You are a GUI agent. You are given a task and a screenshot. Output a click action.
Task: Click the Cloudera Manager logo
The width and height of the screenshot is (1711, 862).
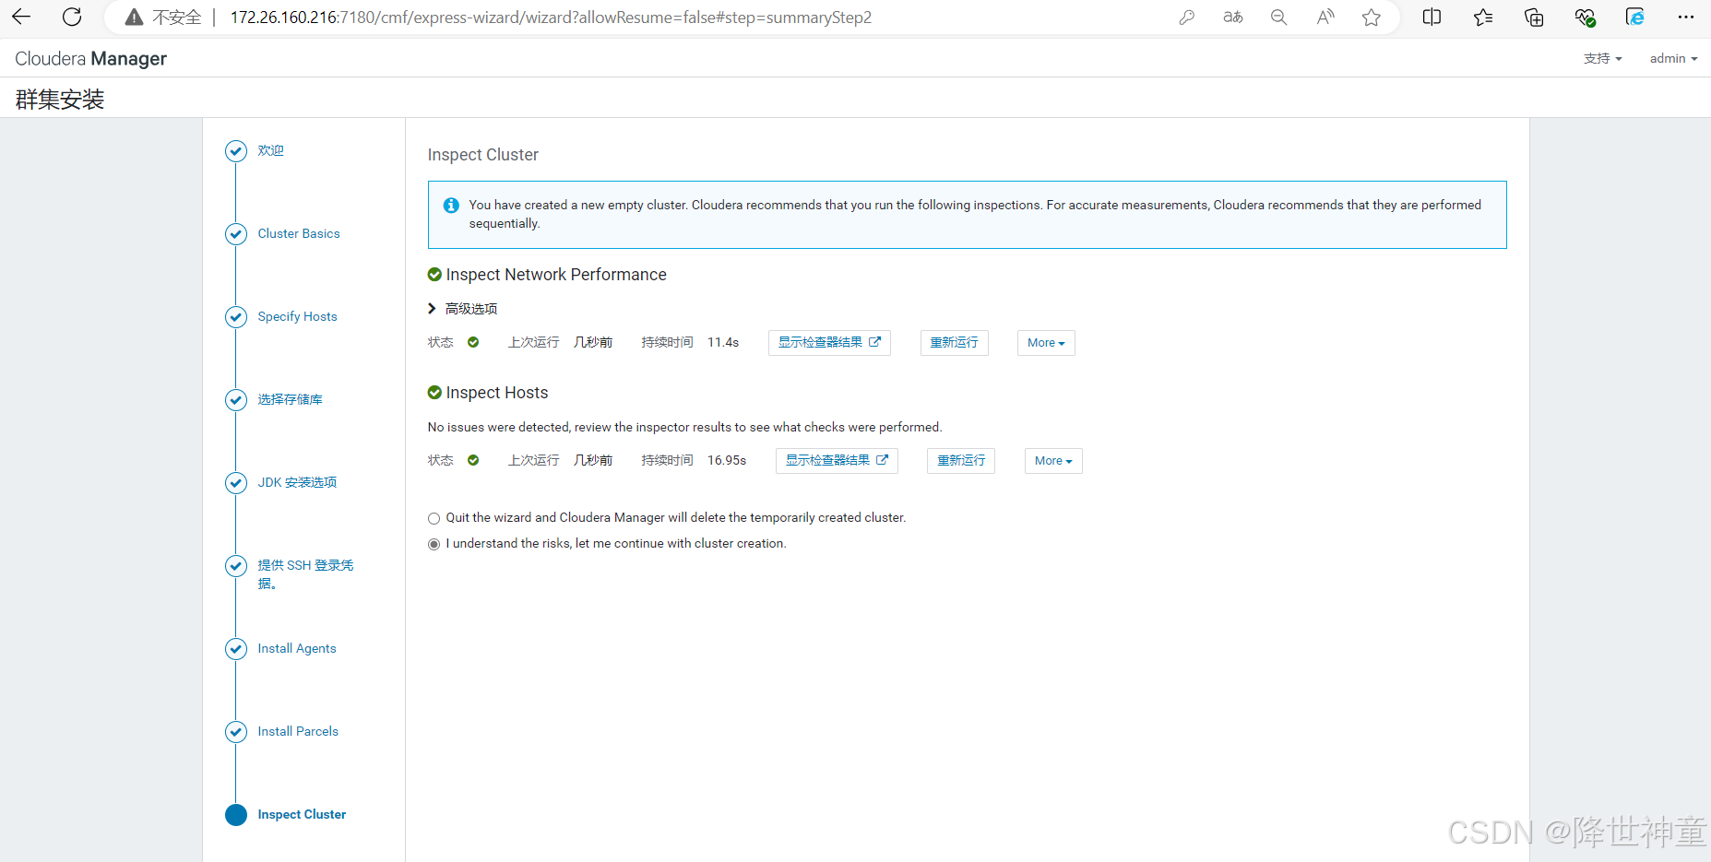click(90, 58)
